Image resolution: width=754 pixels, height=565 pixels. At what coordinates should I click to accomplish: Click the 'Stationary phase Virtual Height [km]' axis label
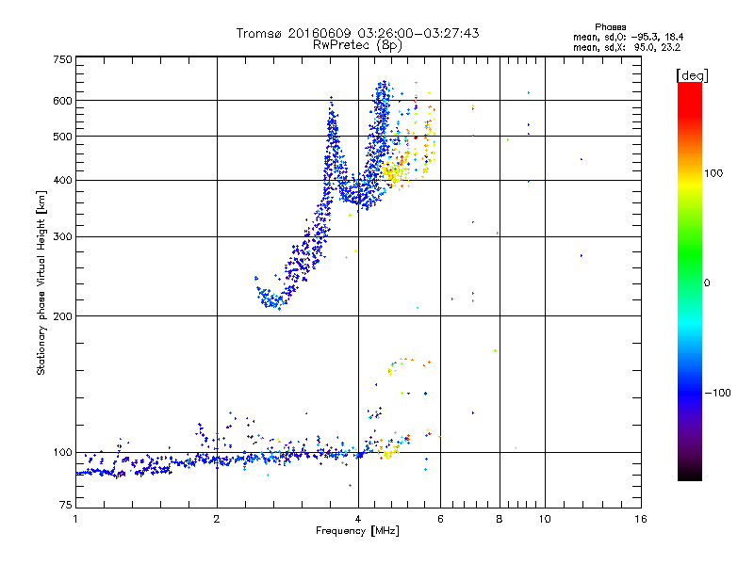click(41, 282)
